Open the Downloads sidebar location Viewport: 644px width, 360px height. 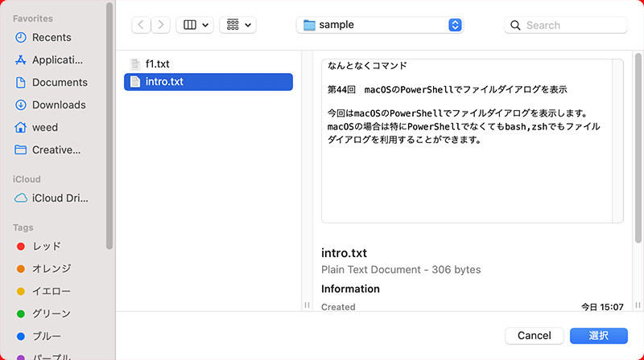50,105
